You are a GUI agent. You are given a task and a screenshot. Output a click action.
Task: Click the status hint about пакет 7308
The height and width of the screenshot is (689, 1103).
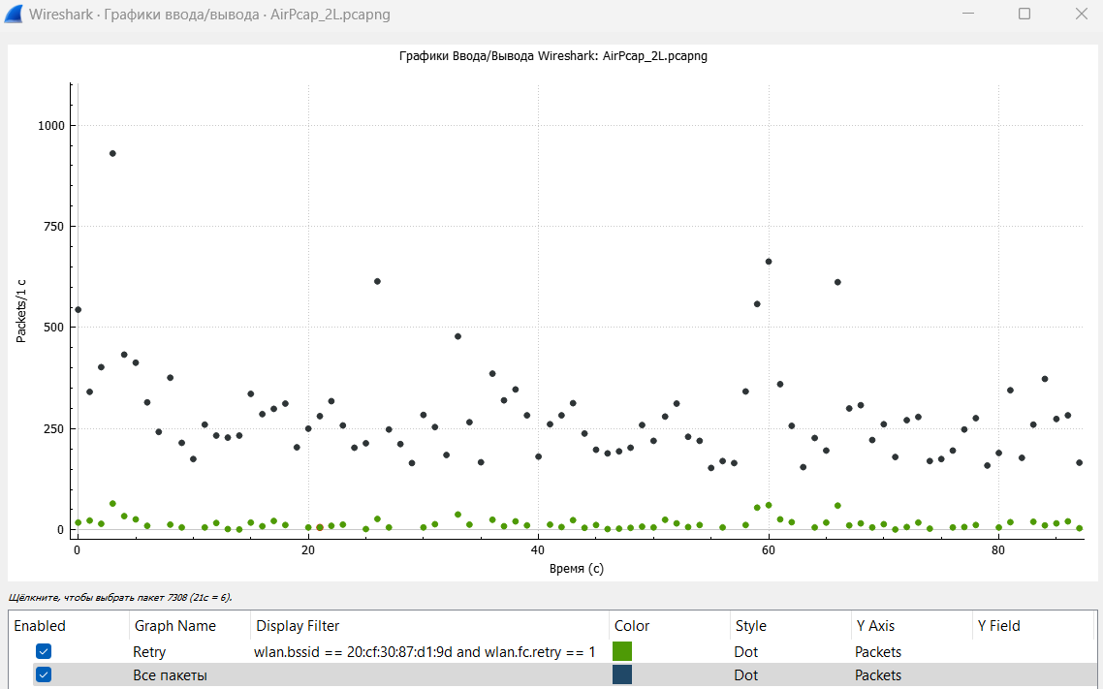click(x=120, y=598)
